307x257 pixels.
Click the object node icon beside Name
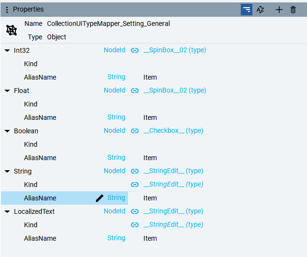(x=12, y=30)
